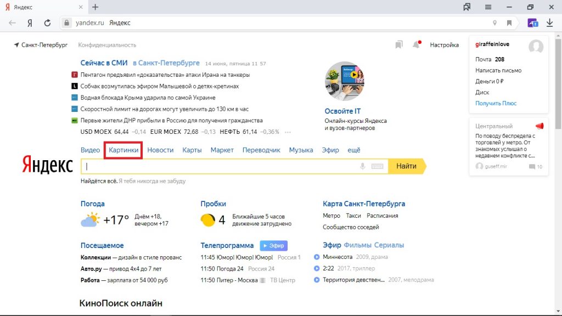Open the Метро link under the map heading

331,216
